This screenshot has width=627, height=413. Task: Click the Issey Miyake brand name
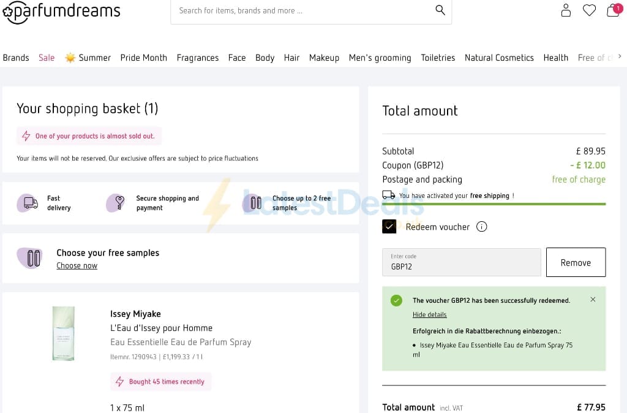coord(135,314)
